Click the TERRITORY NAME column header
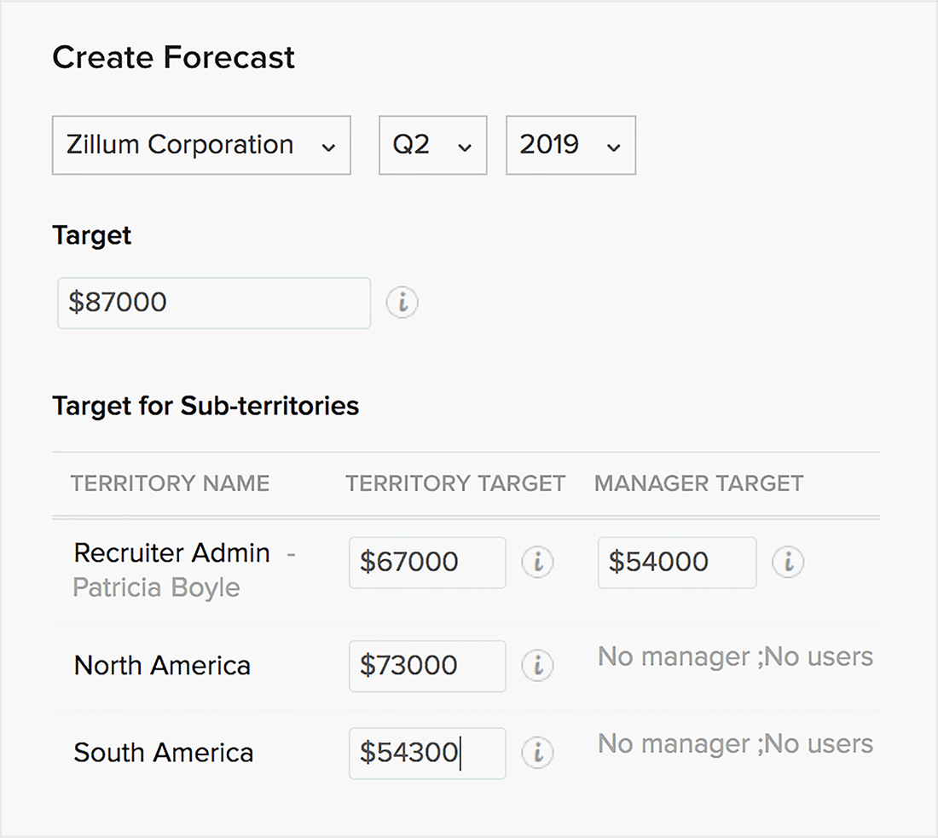This screenshot has height=838, width=938. (x=170, y=483)
